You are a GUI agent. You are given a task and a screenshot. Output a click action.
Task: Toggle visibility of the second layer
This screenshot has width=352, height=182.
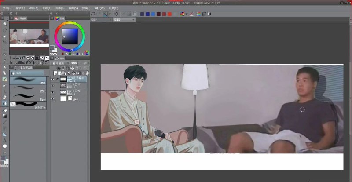tap(53, 86)
